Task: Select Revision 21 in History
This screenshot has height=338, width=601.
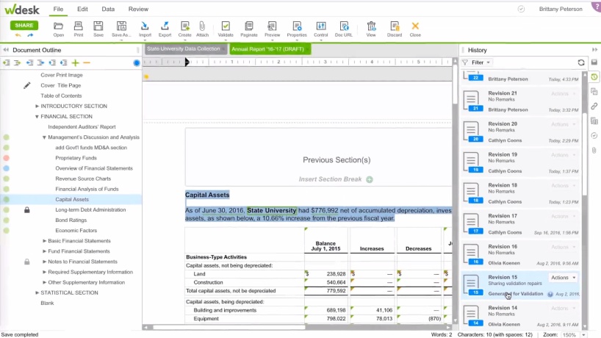Action: (x=521, y=101)
